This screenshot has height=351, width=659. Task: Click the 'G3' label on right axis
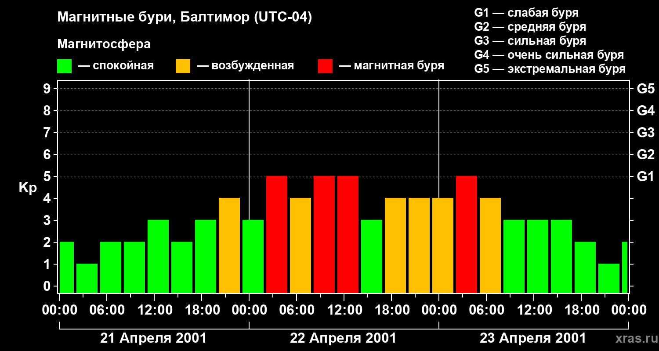pos(645,133)
